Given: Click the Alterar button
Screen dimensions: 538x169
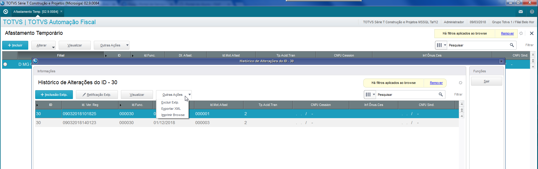Looking at the screenshot, I should (x=41, y=45).
